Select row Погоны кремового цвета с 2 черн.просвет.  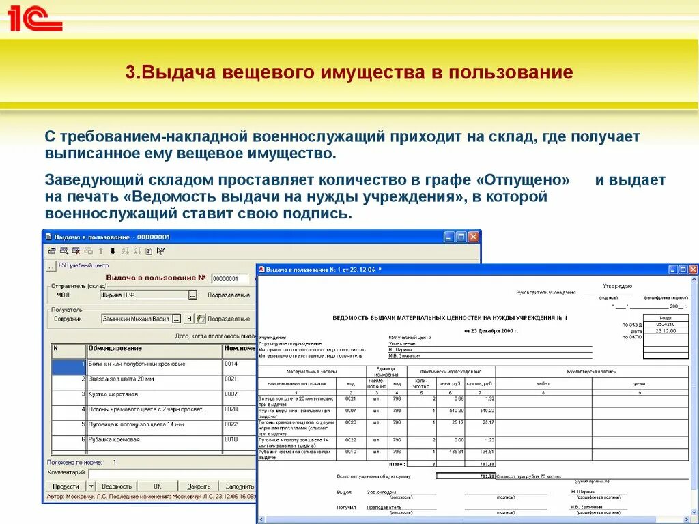[154, 412]
